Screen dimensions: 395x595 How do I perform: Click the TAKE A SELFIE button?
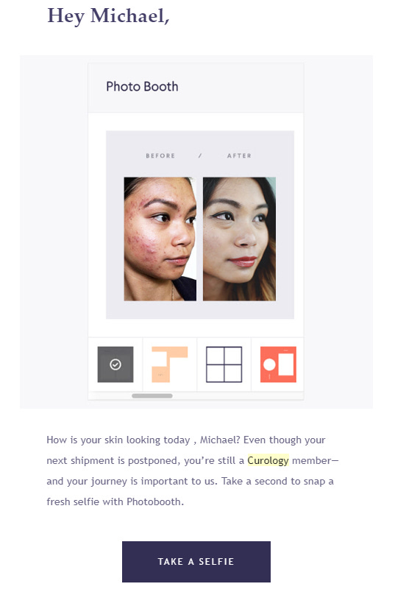click(x=196, y=562)
